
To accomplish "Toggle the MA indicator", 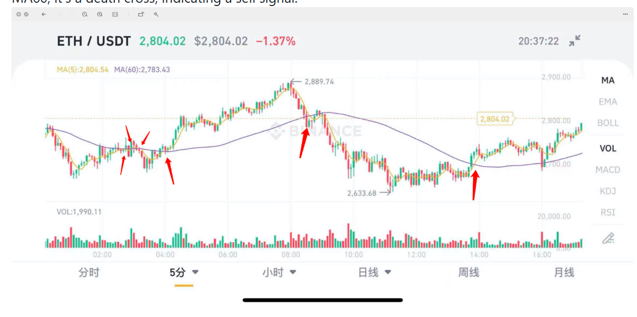I will [607, 80].
